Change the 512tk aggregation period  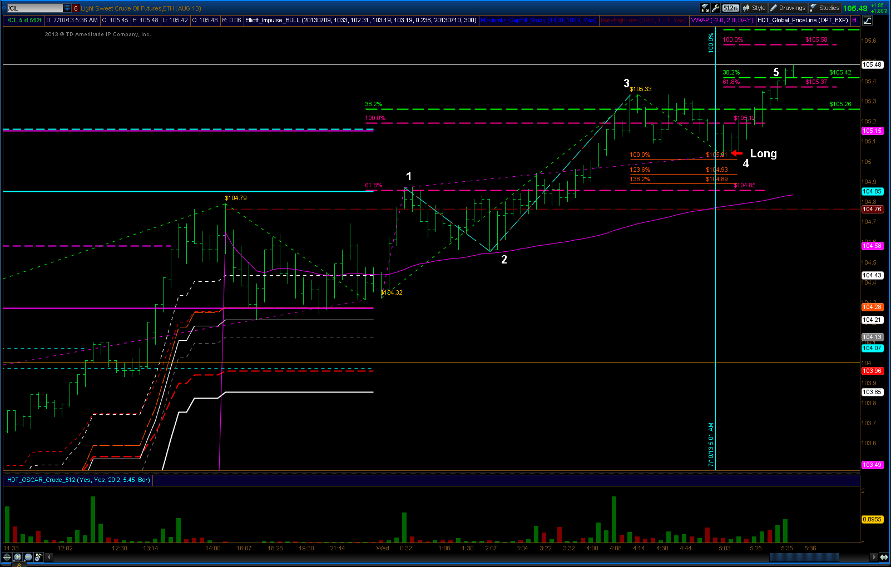click(x=731, y=8)
